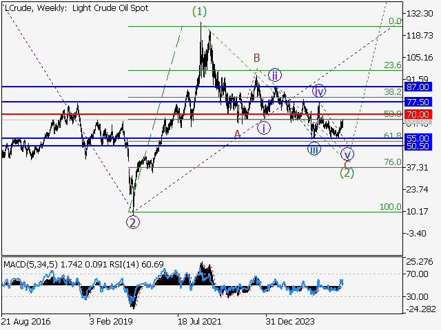
Task: Select the green (2) wave label
Action: point(347,173)
